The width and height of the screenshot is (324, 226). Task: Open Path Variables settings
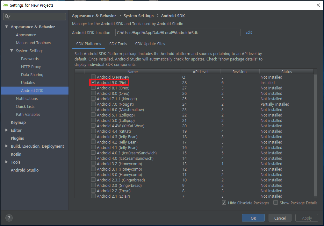[28, 114]
